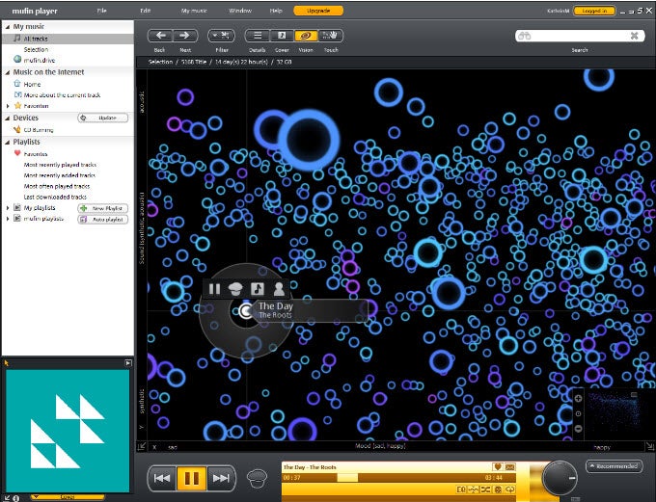656x502 pixels.
Task: Open Most often played tracks playlist
Action: click(57, 186)
